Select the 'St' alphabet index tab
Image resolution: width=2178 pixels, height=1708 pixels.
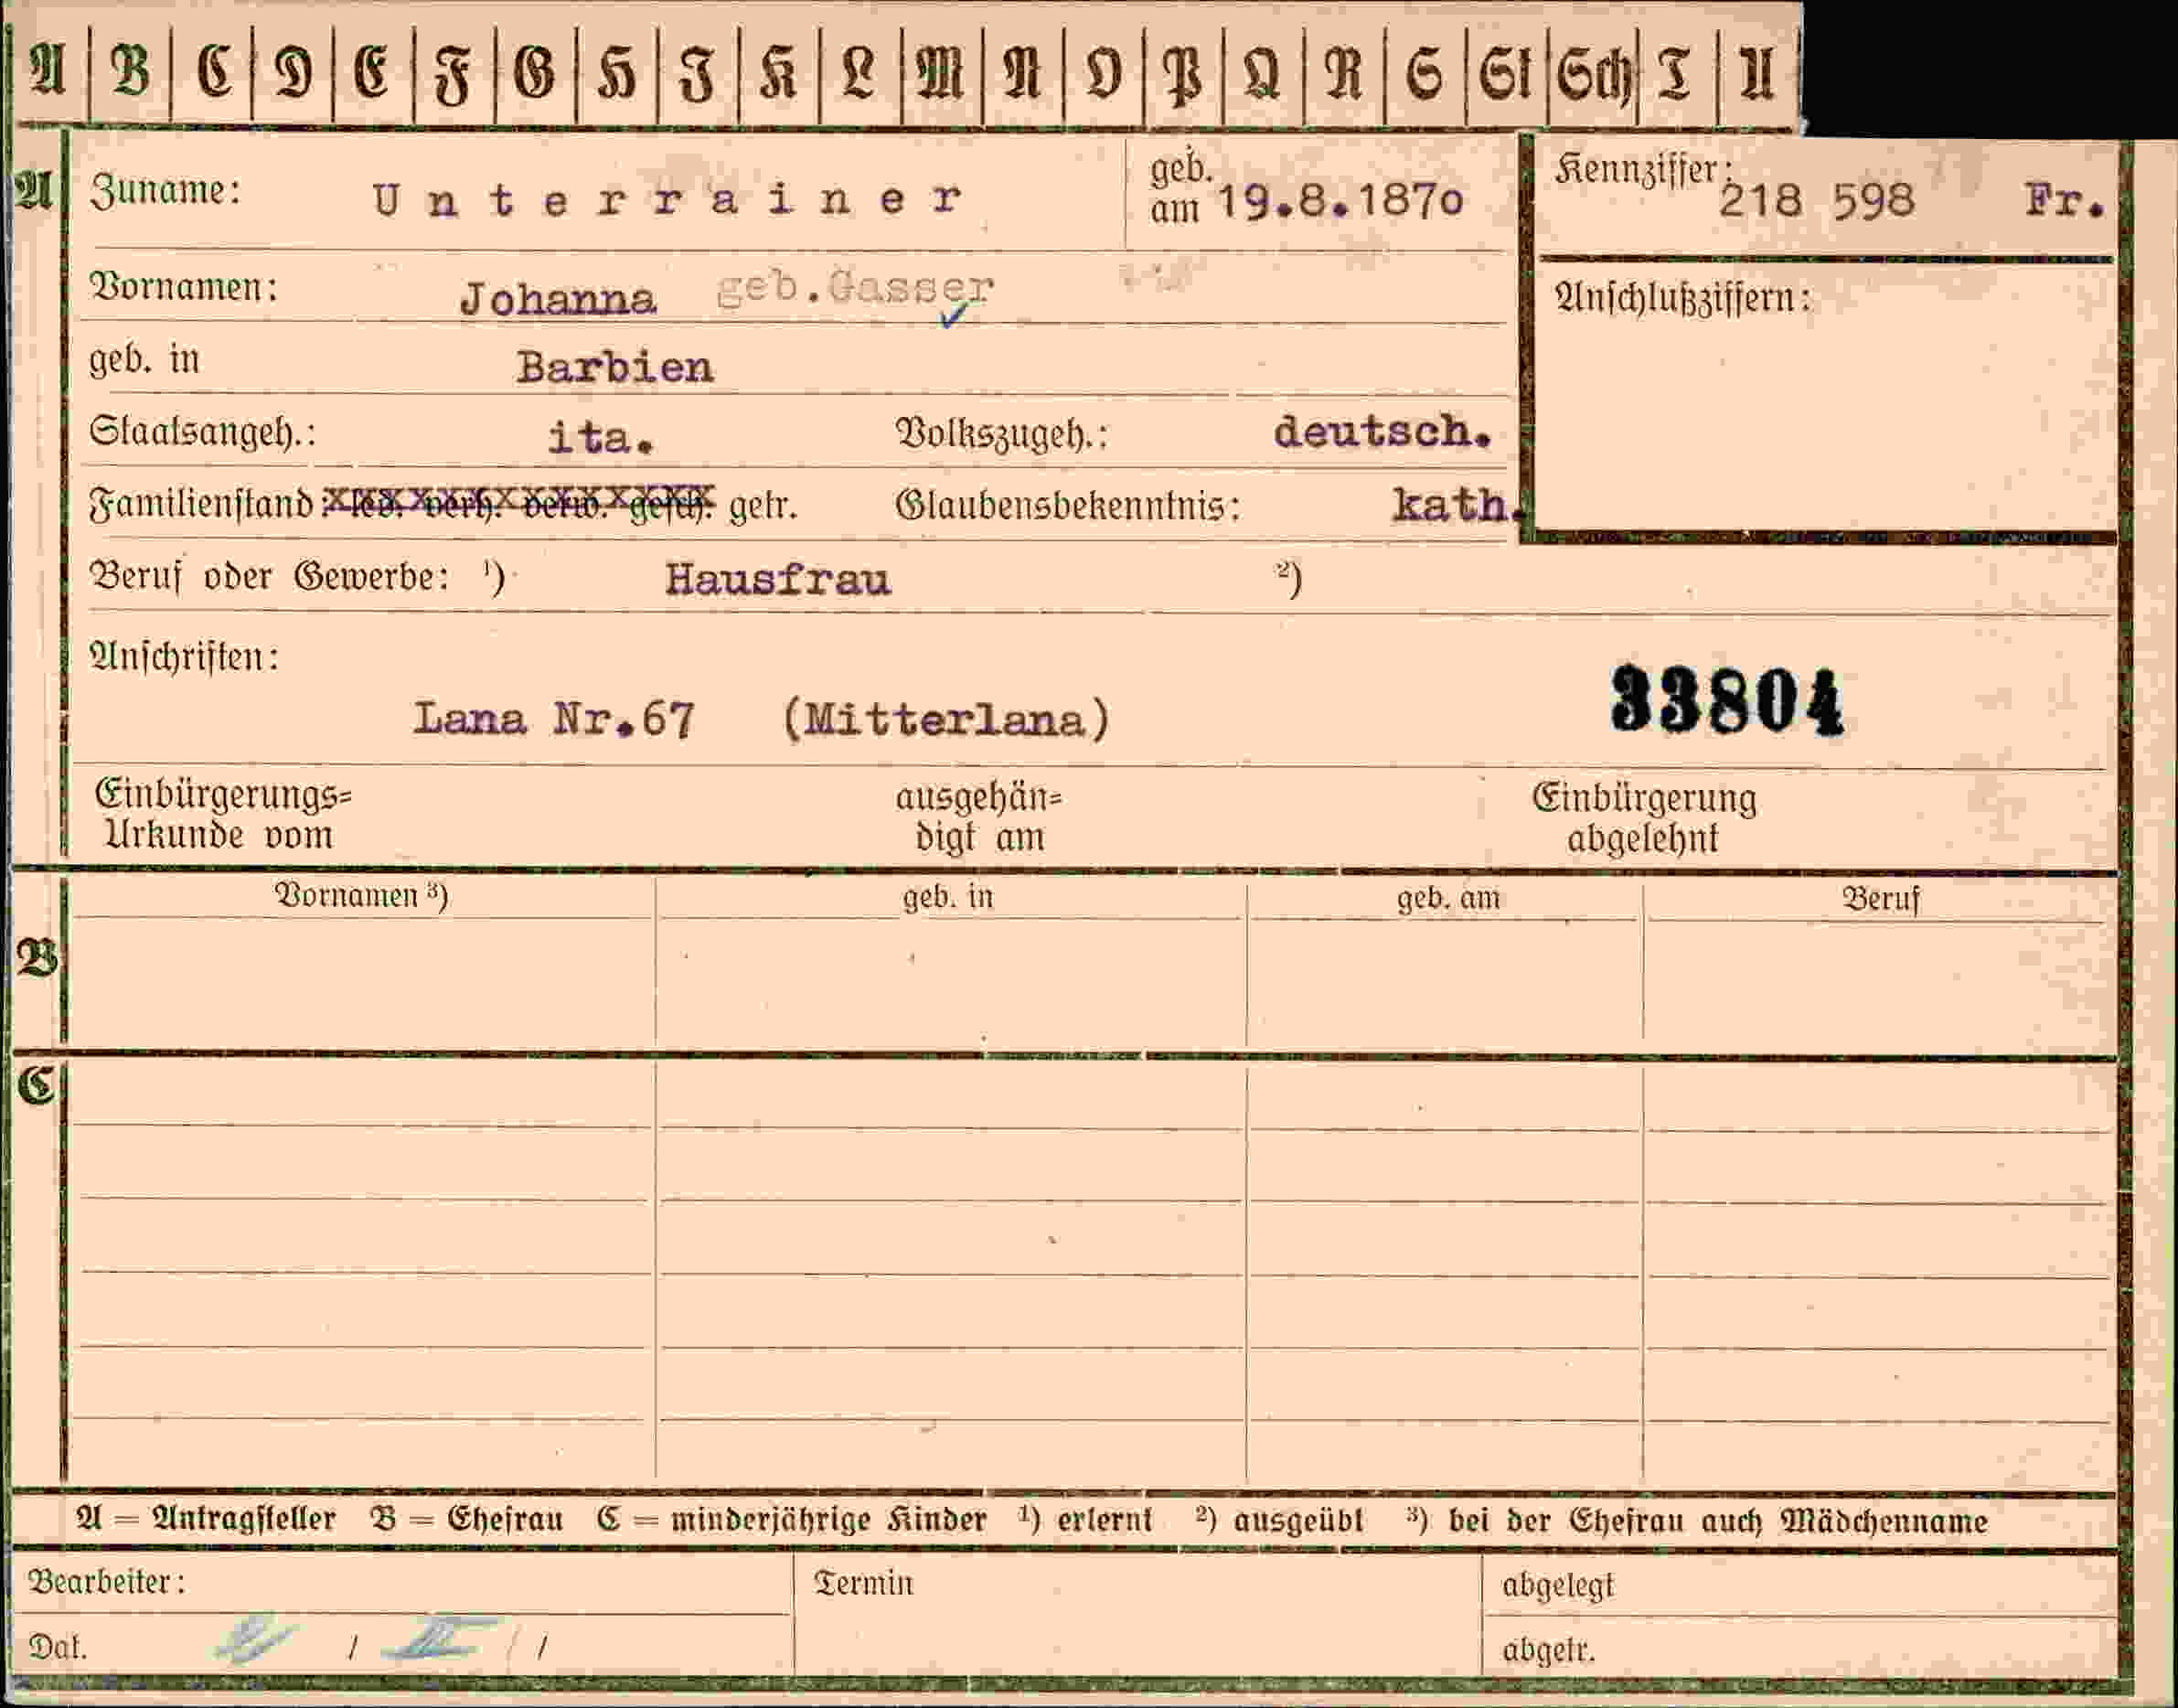(x=1507, y=74)
